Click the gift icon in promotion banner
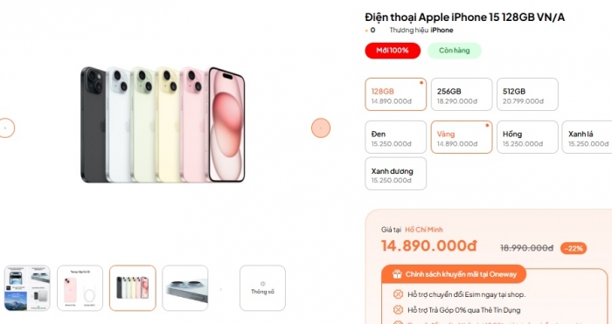 click(x=397, y=274)
